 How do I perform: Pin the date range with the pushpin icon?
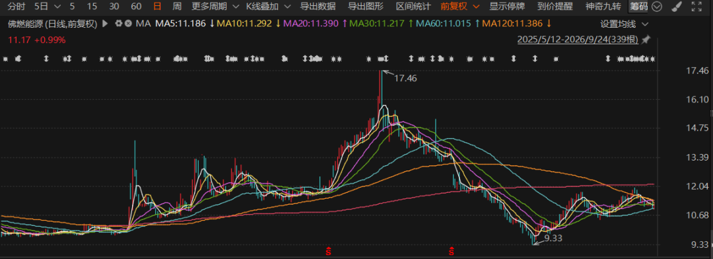click(646, 40)
